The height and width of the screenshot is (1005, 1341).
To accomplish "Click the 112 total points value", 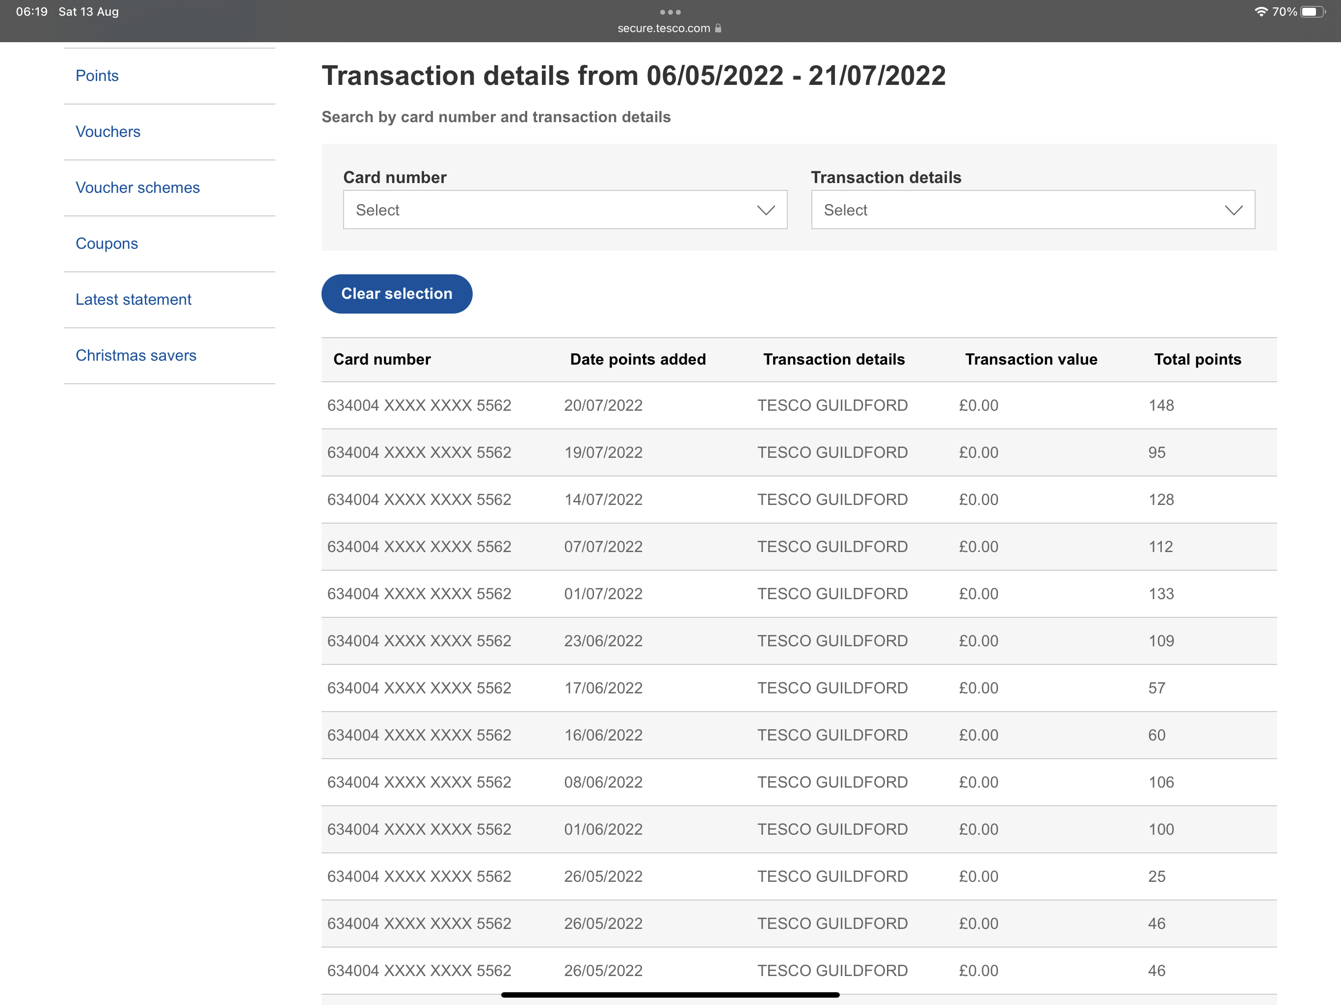I will click(1161, 547).
